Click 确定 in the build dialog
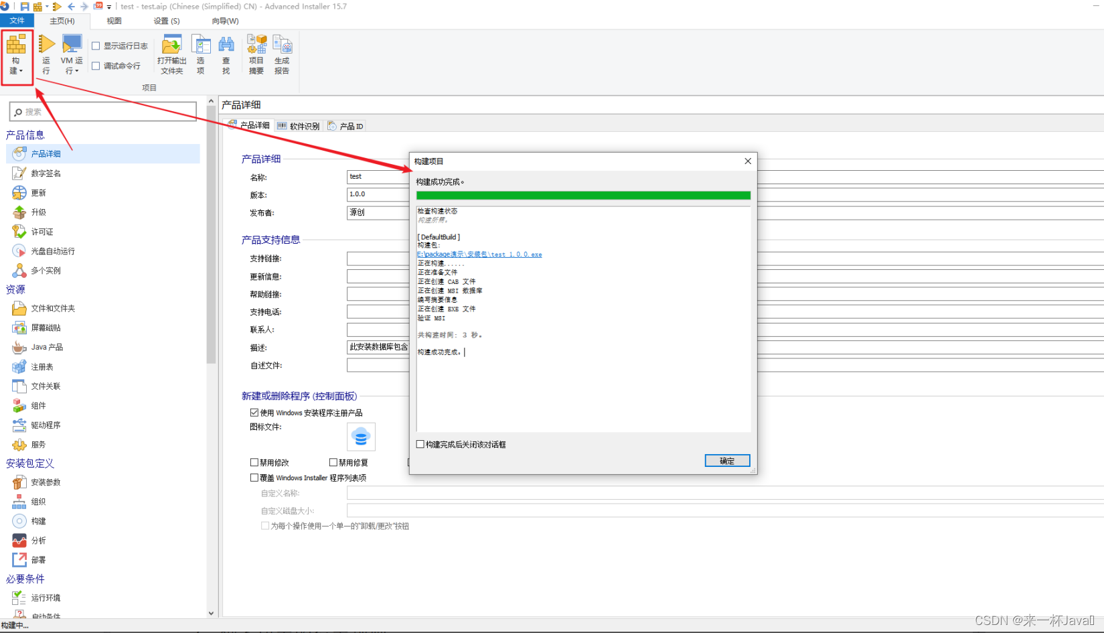Screen dimensions: 1104x633 pos(727,461)
